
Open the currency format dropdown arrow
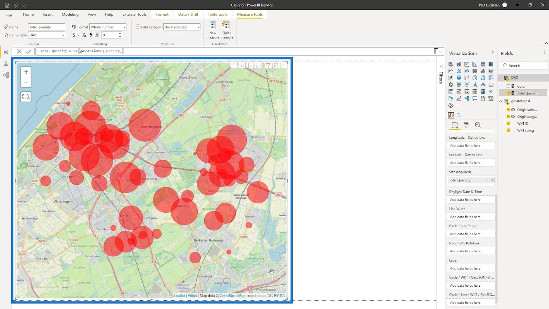(x=78, y=35)
